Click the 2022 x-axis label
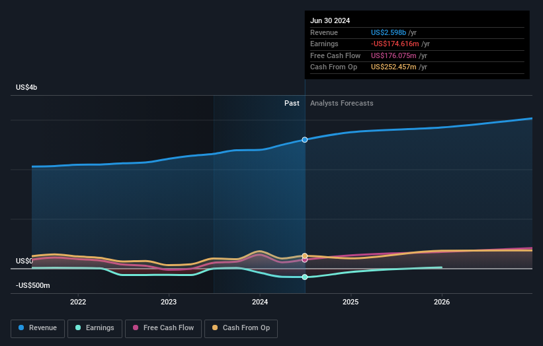 tap(78, 302)
